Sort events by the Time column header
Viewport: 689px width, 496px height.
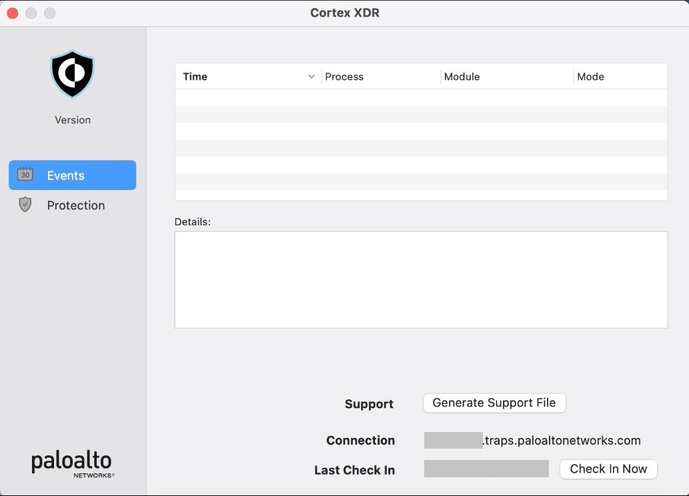[248, 77]
